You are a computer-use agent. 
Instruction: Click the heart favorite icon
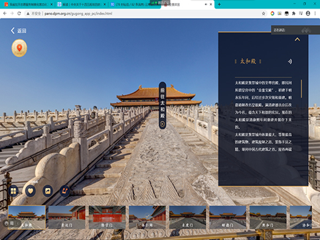click(x=31, y=191)
